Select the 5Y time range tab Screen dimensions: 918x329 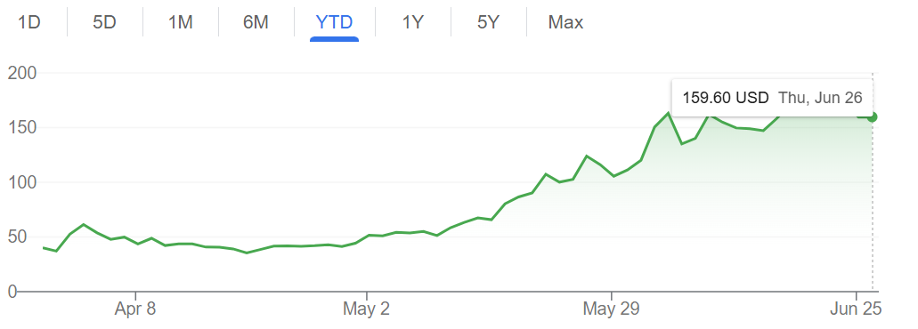[488, 23]
